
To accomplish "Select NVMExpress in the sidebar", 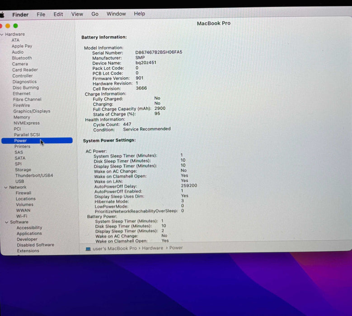I will coord(27,123).
